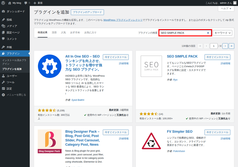The image size is (238, 167).
Task: Open キーワード search type dropdown
Action: 223,33
